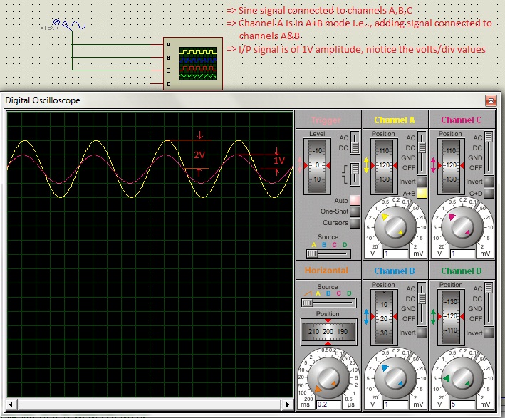Toggle Channel B Invert button
Image resolution: width=505 pixels, height=418 pixels.
click(422, 333)
